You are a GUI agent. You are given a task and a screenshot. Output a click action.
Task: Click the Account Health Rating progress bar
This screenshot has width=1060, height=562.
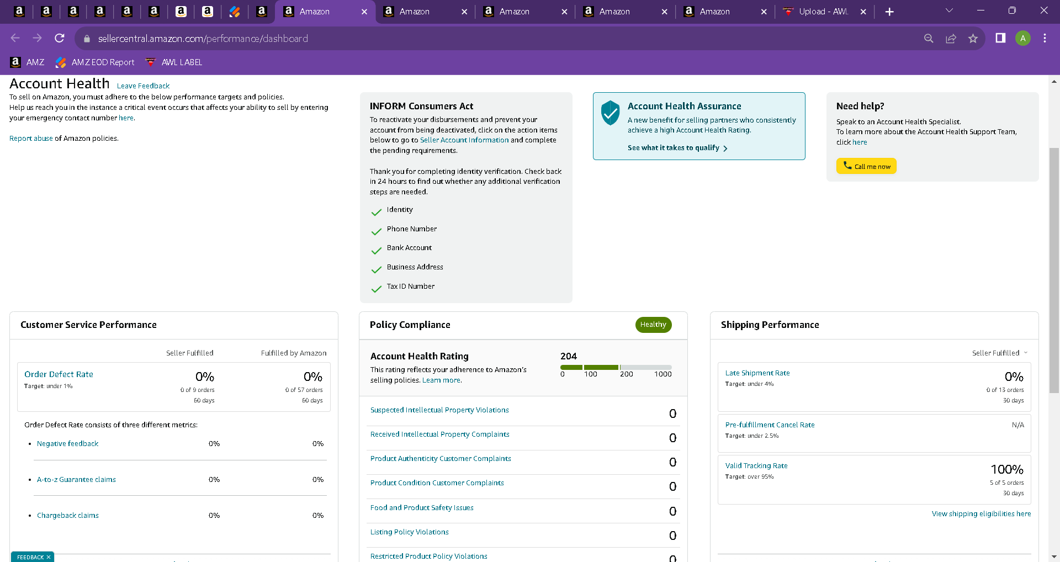click(616, 367)
